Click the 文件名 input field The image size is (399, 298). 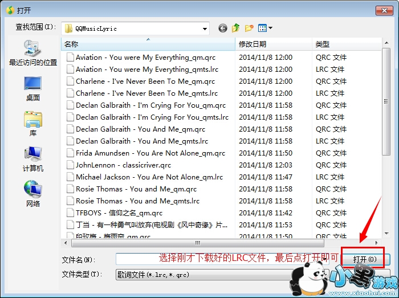tap(222, 259)
